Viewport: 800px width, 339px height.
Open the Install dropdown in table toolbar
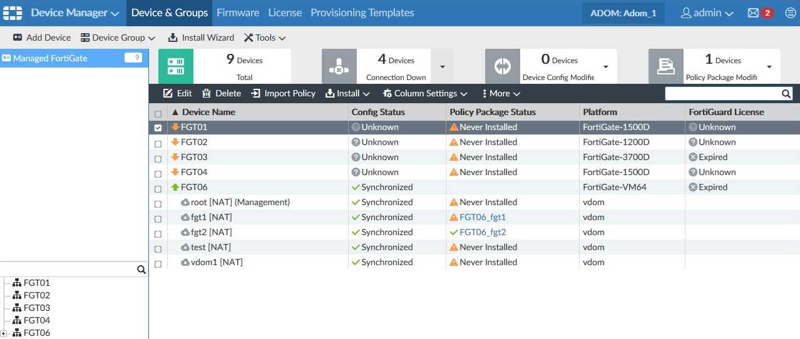pos(347,93)
